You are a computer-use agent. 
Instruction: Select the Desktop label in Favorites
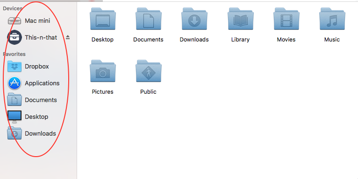[36, 117]
